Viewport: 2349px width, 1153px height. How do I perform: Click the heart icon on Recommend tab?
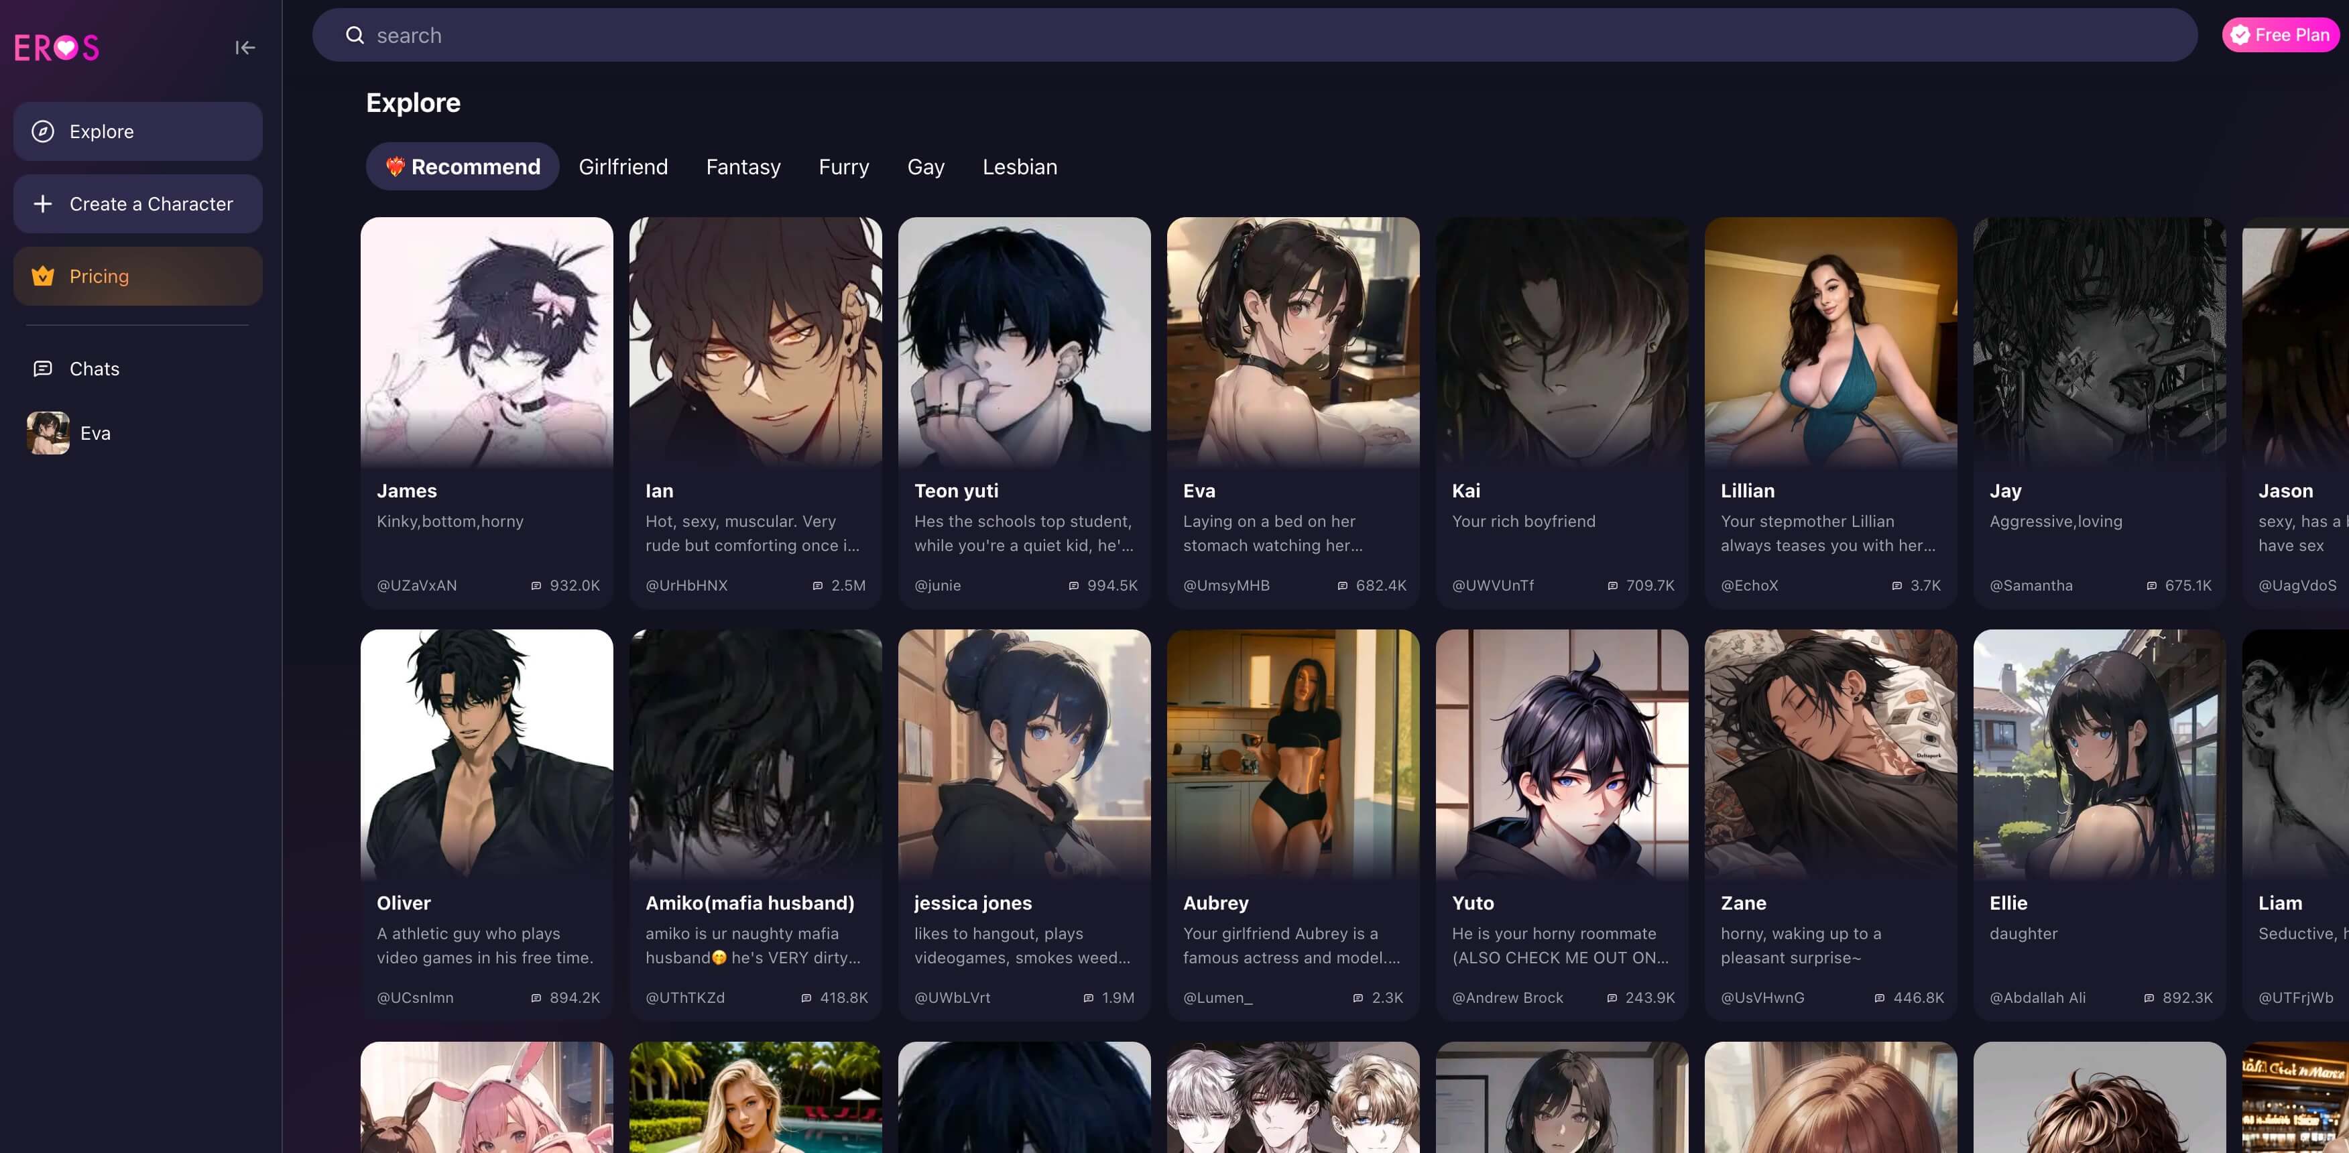click(395, 166)
